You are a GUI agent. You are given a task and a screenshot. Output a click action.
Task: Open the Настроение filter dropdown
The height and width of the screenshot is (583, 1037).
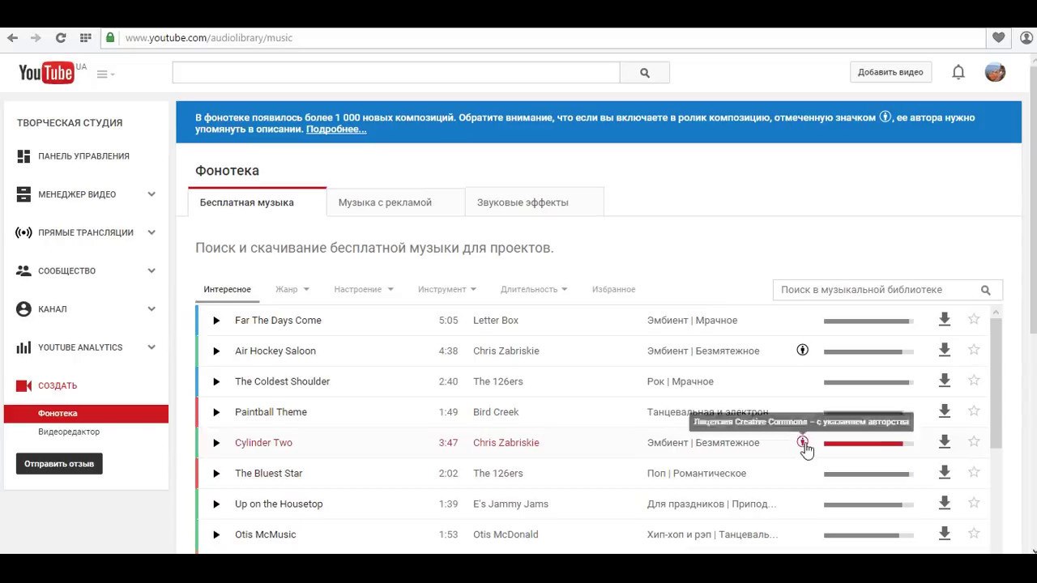pos(363,289)
